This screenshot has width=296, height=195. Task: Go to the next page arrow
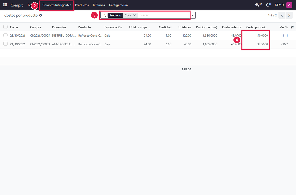point(289,16)
